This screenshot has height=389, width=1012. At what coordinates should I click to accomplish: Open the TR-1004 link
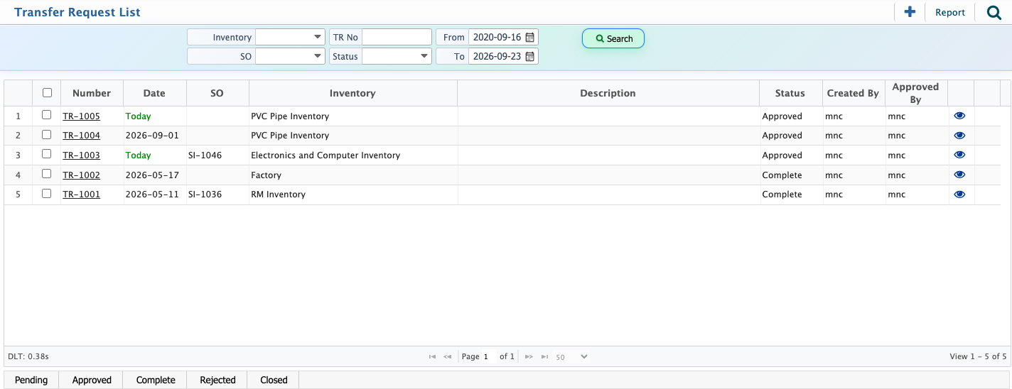(x=81, y=135)
